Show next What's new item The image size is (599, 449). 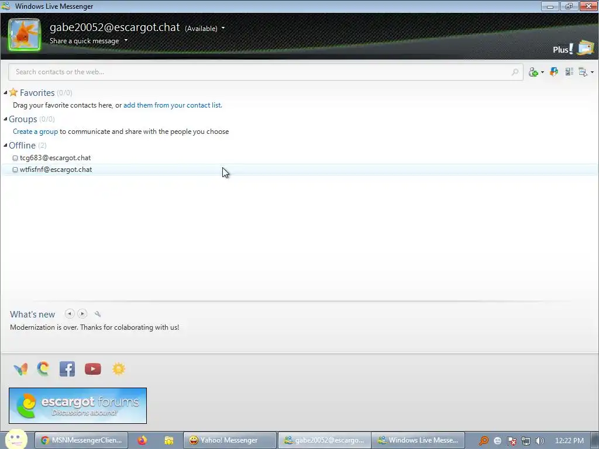82,314
